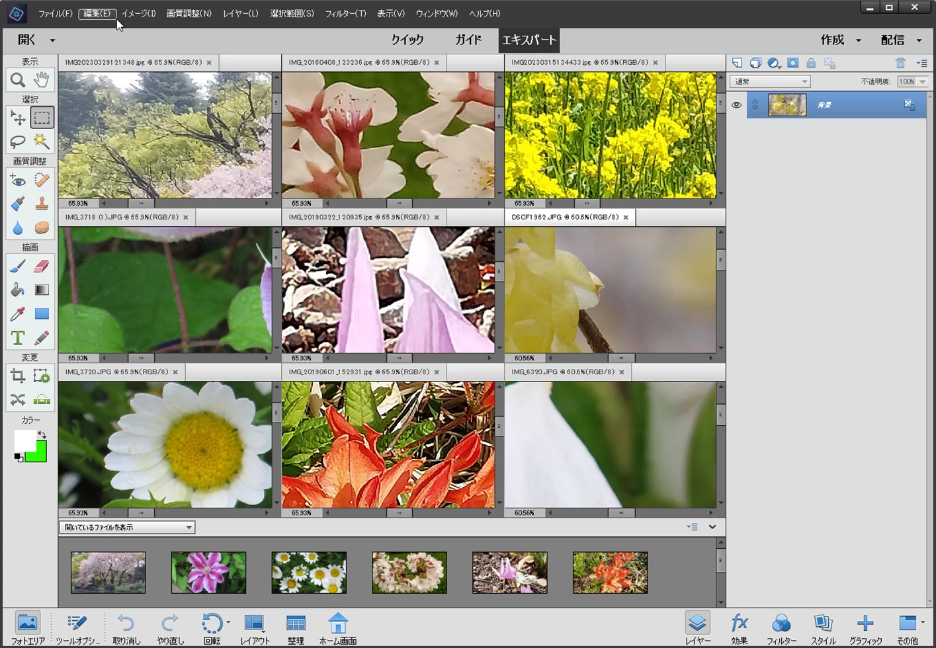Toggle the グラフィック panel button

pos(865,628)
